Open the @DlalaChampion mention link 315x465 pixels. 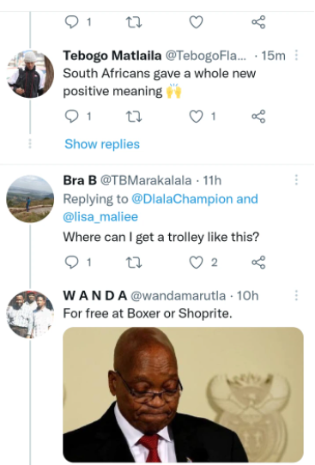(182, 199)
